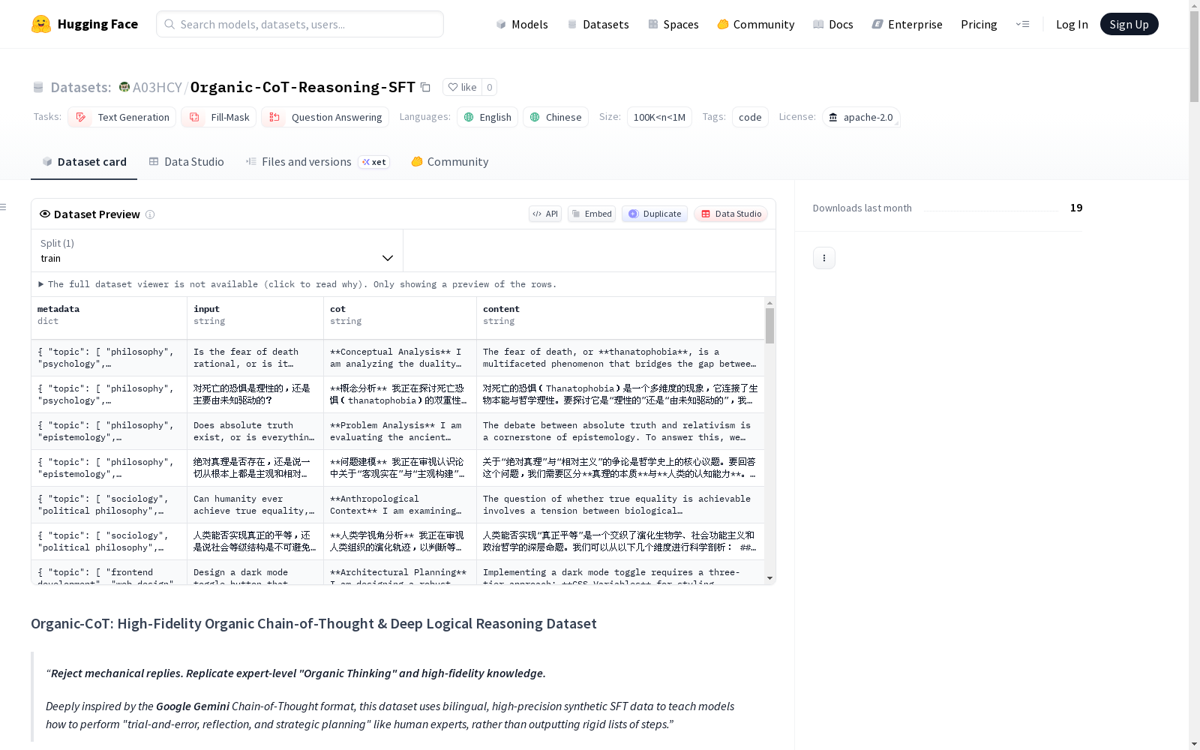This screenshot has height=750, width=1200.
Task: Select cell 'Can humanity ever achieve true equality'
Action: point(255,505)
